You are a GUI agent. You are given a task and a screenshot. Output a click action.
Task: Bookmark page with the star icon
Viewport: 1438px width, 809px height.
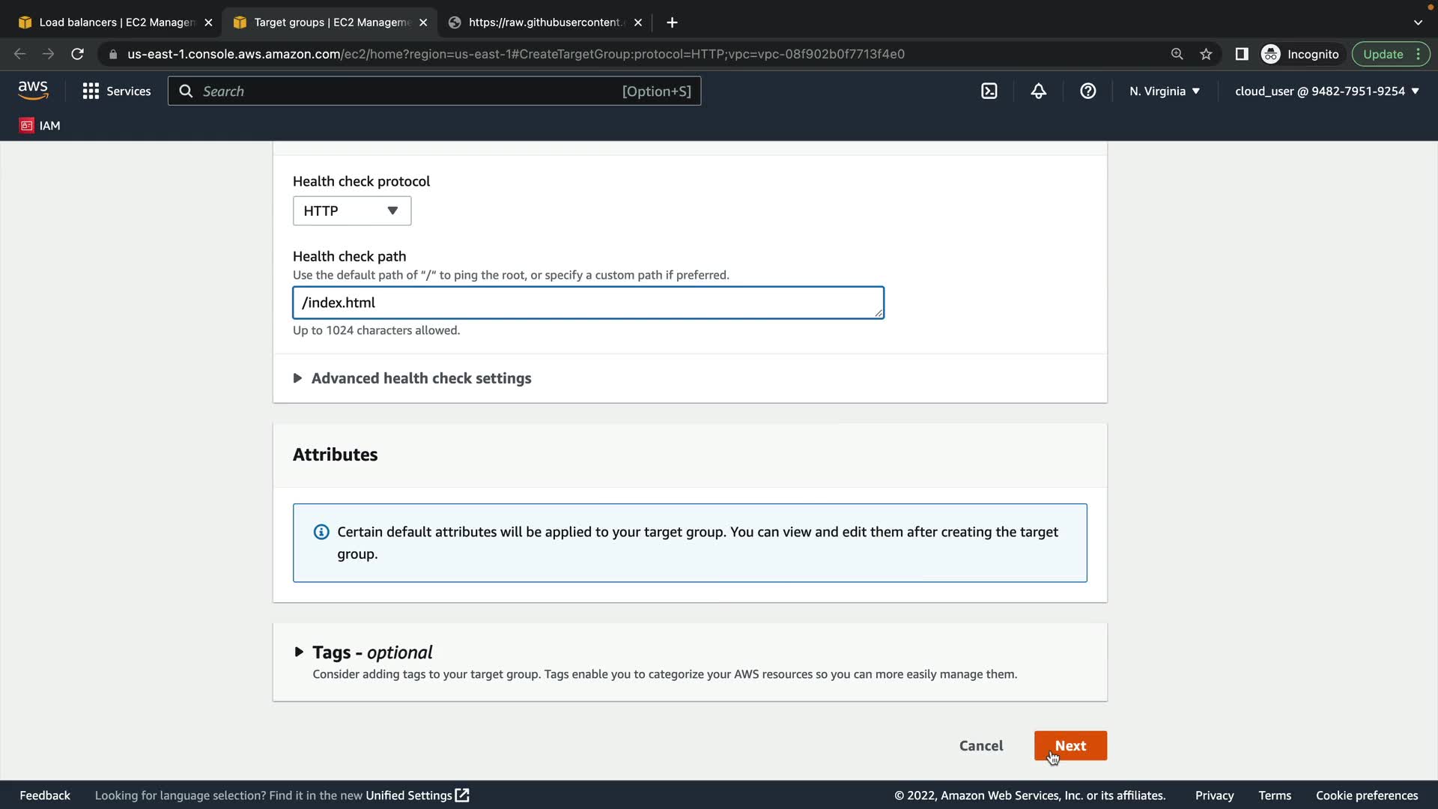pyautogui.click(x=1206, y=54)
